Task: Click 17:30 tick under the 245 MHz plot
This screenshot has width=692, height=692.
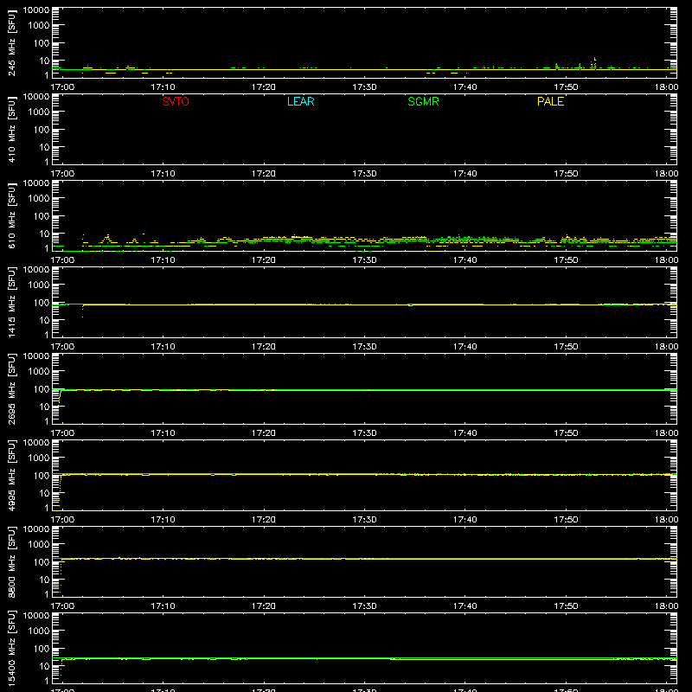Action: pyautogui.click(x=364, y=87)
